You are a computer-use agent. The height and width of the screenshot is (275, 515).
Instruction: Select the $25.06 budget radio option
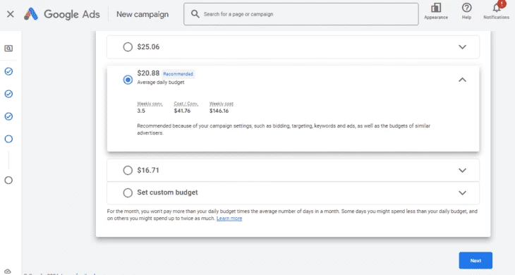pyautogui.click(x=128, y=47)
